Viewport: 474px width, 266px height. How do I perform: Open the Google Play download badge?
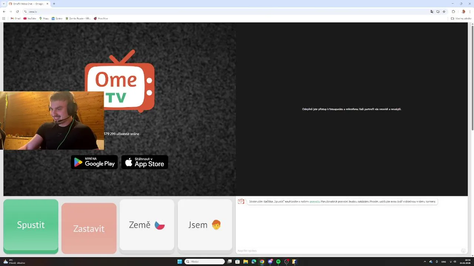point(94,162)
